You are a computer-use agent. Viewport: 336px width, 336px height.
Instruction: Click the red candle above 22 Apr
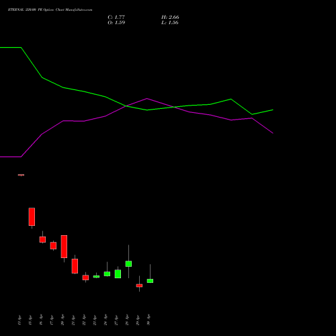[x=85, y=278]
